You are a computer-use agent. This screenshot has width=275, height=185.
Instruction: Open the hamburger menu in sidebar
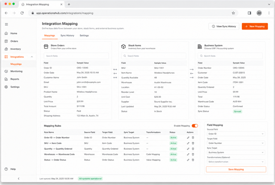[6, 24]
